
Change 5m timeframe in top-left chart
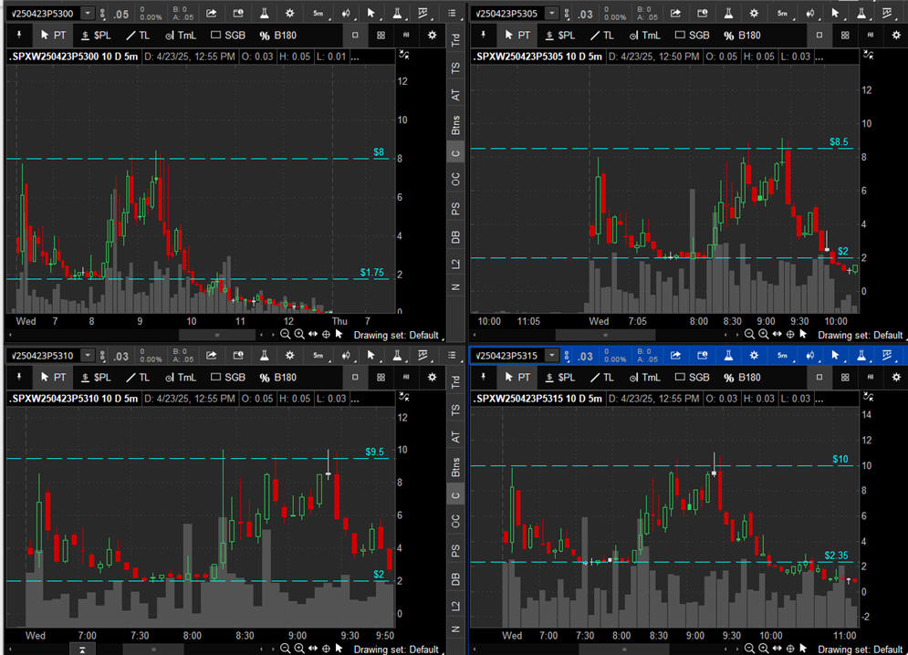[318, 13]
